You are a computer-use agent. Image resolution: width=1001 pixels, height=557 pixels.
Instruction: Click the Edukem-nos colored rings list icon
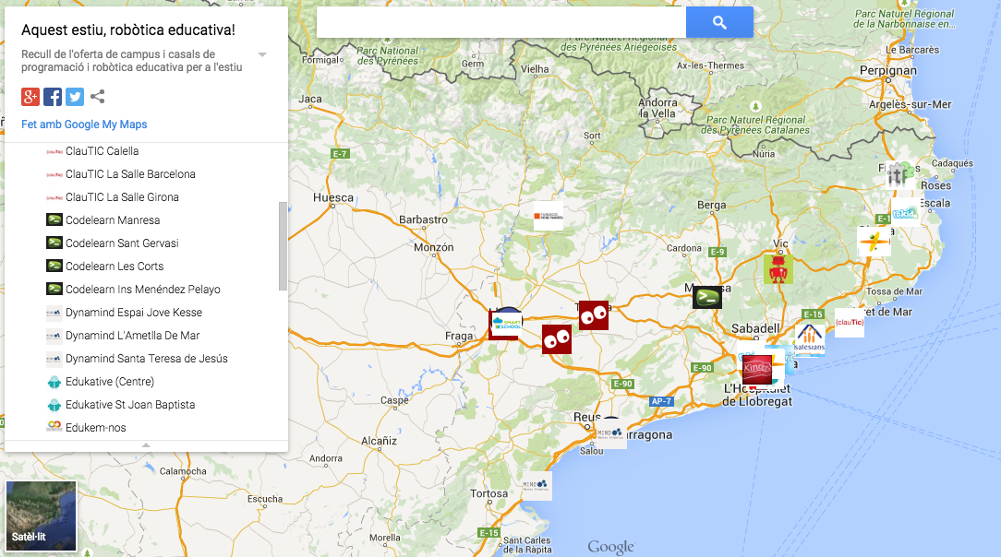click(x=54, y=426)
